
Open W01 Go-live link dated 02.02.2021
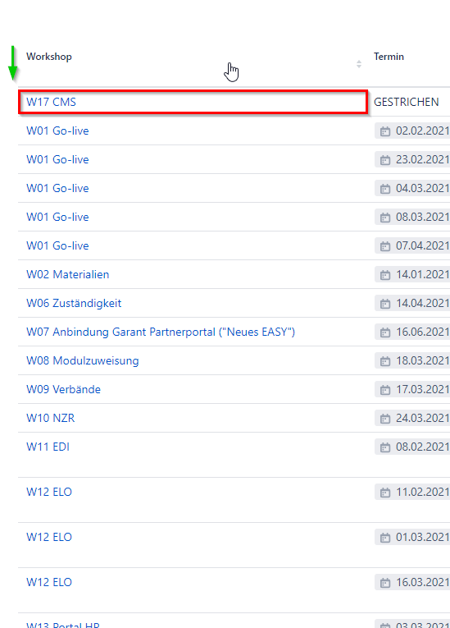pos(57,131)
